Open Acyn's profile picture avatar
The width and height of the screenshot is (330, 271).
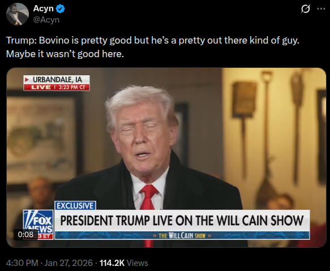tap(18, 14)
